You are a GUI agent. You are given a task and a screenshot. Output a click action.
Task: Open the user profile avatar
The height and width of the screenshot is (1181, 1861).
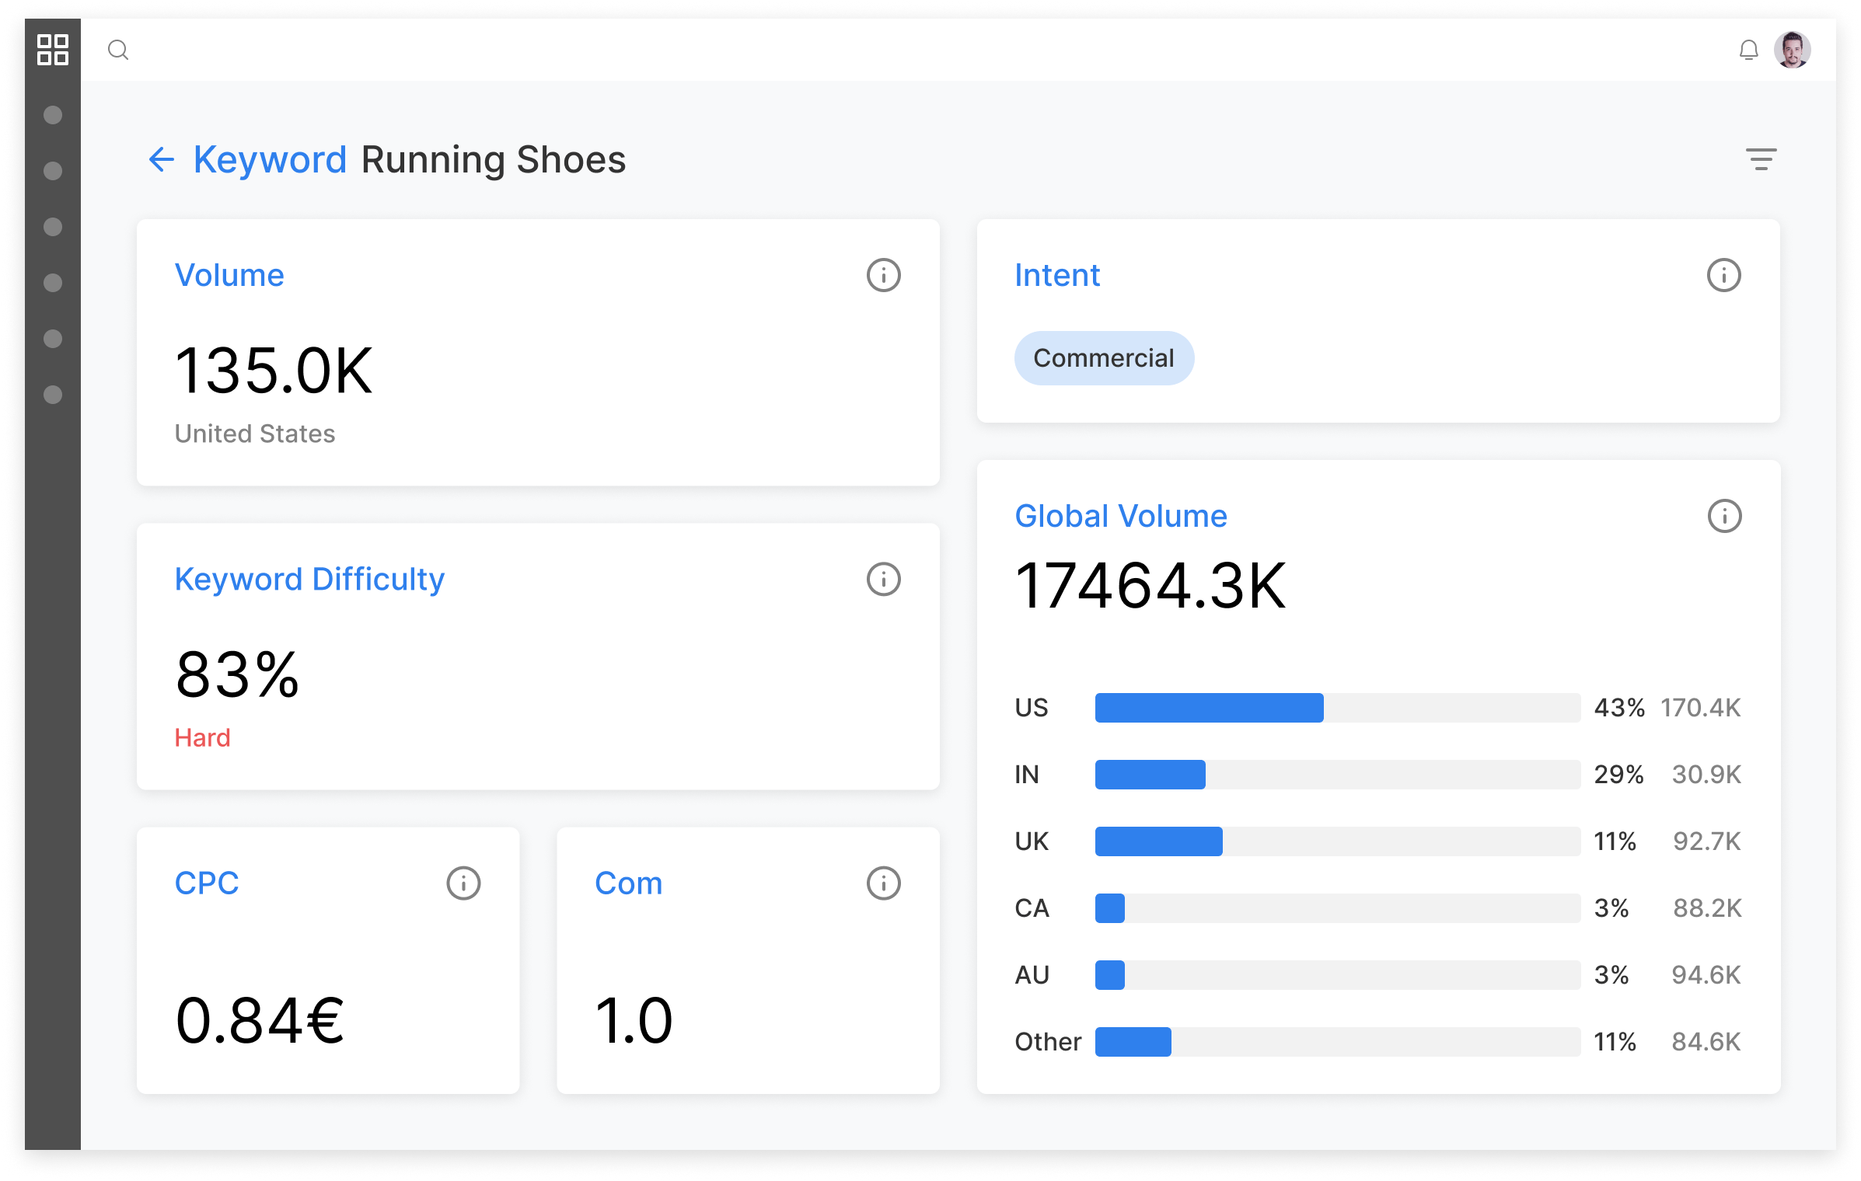click(1792, 51)
